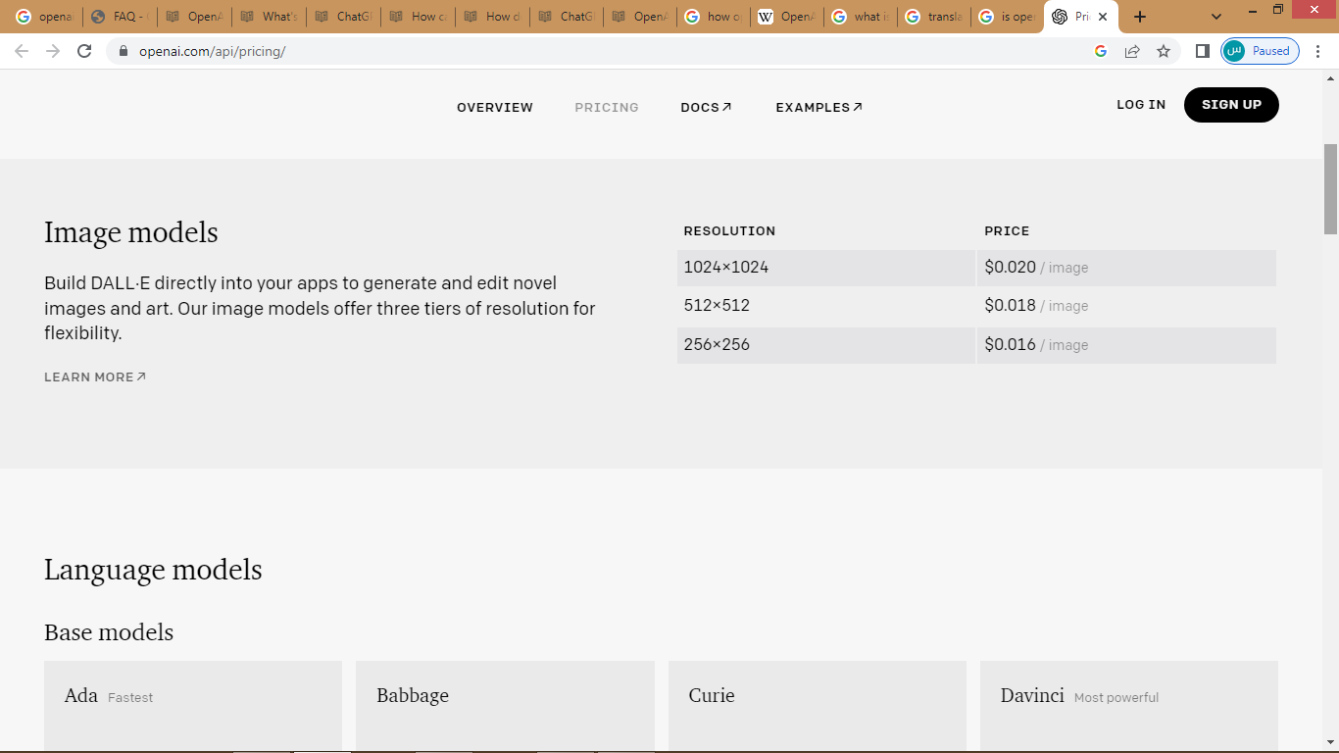This screenshot has height=753, width=1339.
Task: Open the browser side panel
Action: point(1203,51)
